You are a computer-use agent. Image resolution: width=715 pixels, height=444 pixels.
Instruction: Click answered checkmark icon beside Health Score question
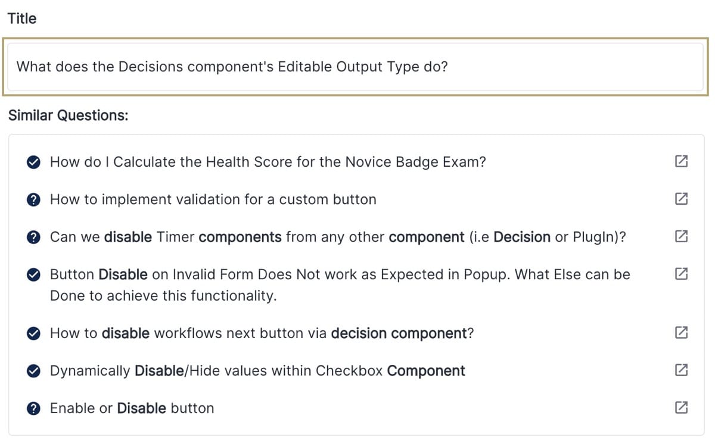[x=34, y=162]
